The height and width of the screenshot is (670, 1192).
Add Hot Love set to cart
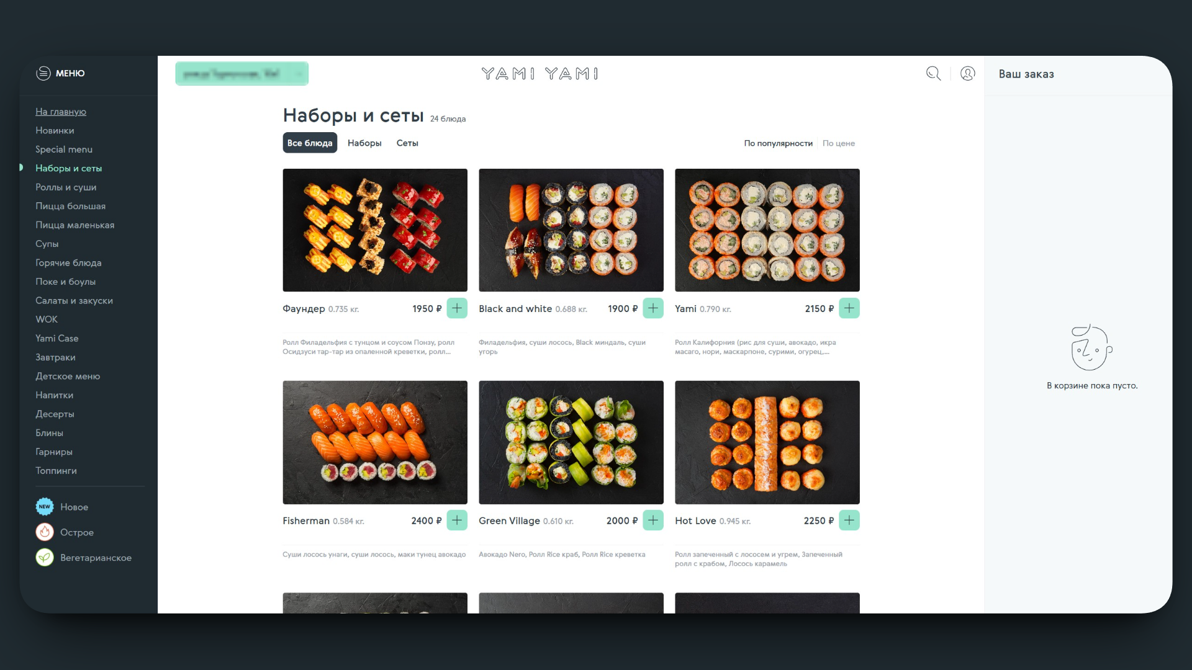[849, 520]
